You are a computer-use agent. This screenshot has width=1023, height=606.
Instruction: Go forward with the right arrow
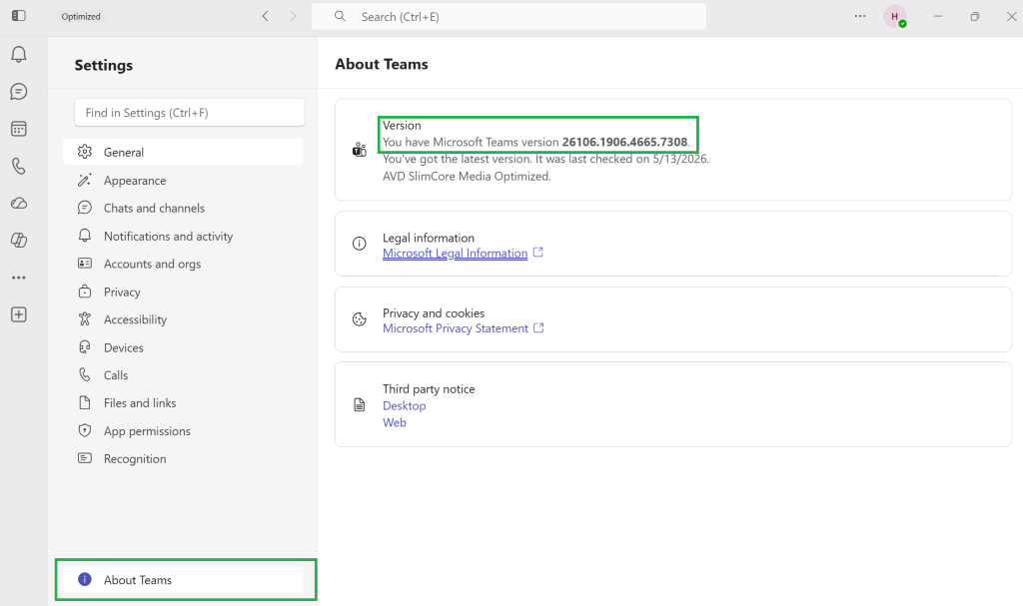[x=293, y=16]
